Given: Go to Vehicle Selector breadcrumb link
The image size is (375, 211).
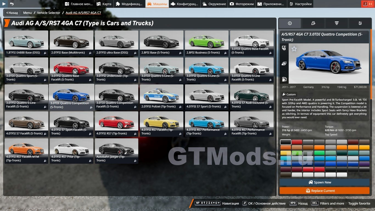Looking at the screenshot, I should click(49, 13).
